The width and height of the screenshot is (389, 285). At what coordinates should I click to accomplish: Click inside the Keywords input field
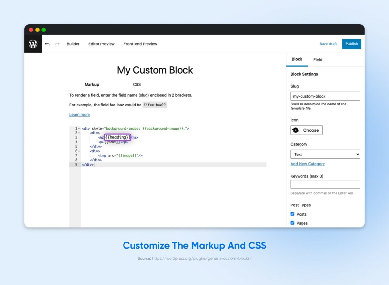325,184
